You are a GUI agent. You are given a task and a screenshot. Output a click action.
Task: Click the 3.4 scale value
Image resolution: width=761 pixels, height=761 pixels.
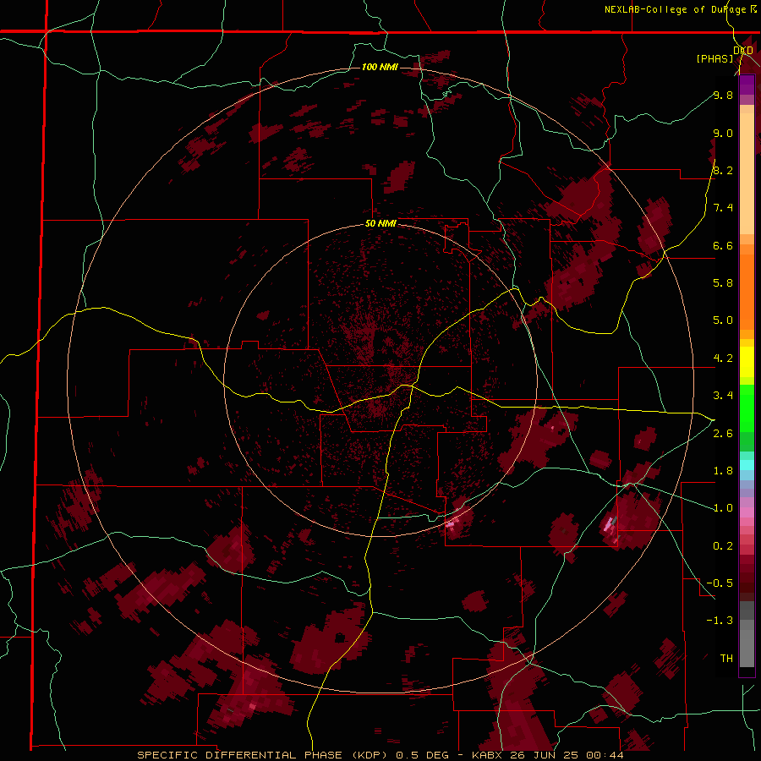(723, 396)
